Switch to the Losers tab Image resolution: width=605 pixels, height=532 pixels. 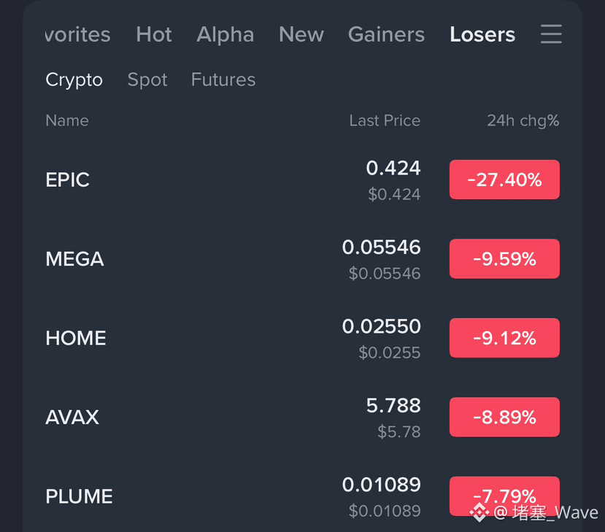[x=482, y=34]
